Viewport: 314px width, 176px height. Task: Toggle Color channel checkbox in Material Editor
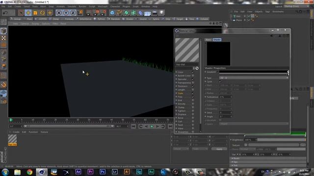[x=193, y=72]
